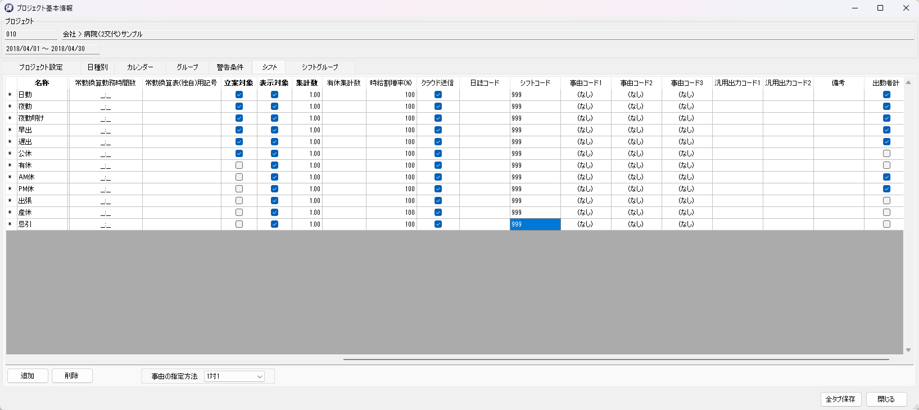Toggle クラウド送信 checkbox for 早出 row
The width and height of the screenshot is (919, 410).
tap(438, 130)
